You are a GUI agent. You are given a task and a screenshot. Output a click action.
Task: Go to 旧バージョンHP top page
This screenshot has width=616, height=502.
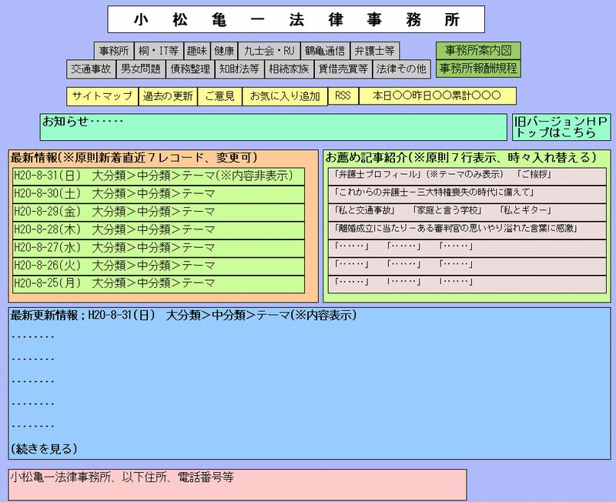[x=561, y=127]
